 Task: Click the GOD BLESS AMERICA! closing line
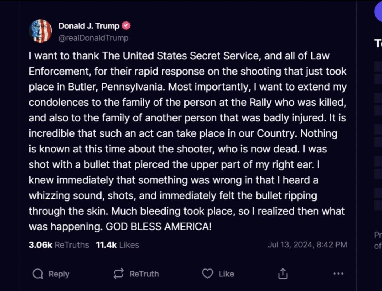(158, 227)
